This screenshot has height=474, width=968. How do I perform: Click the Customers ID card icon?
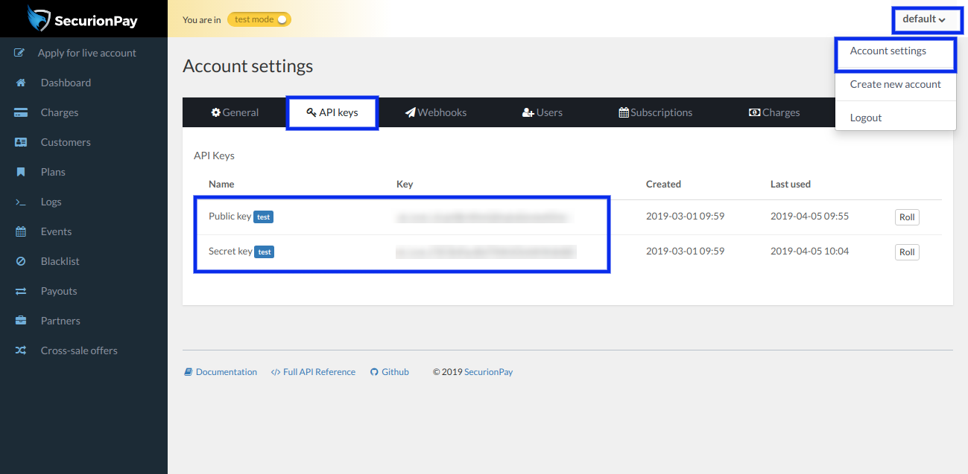click(x=21, y=142)
